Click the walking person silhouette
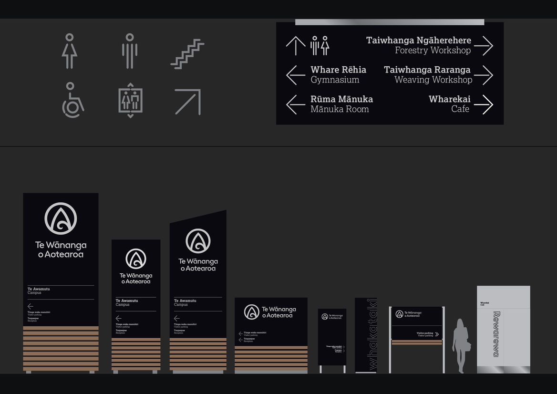The height and width of the screenshot is (394, 557). click(461, 345)
